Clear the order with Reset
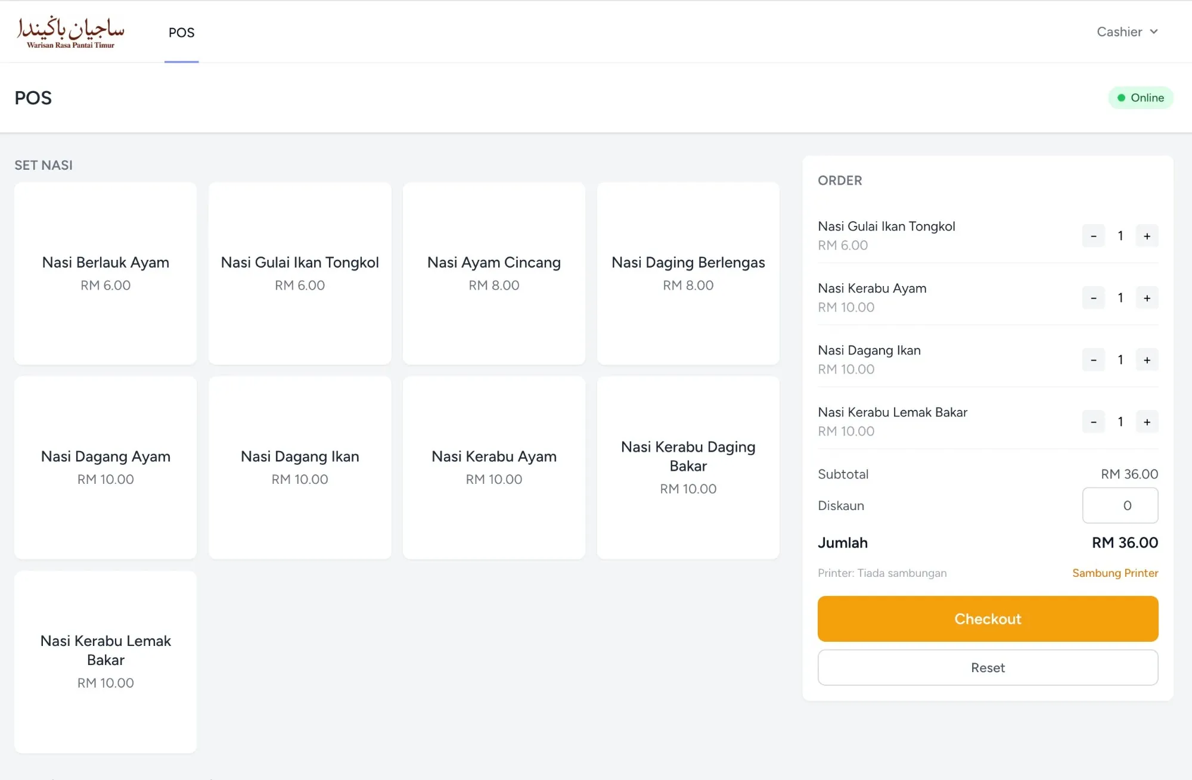 988,667
